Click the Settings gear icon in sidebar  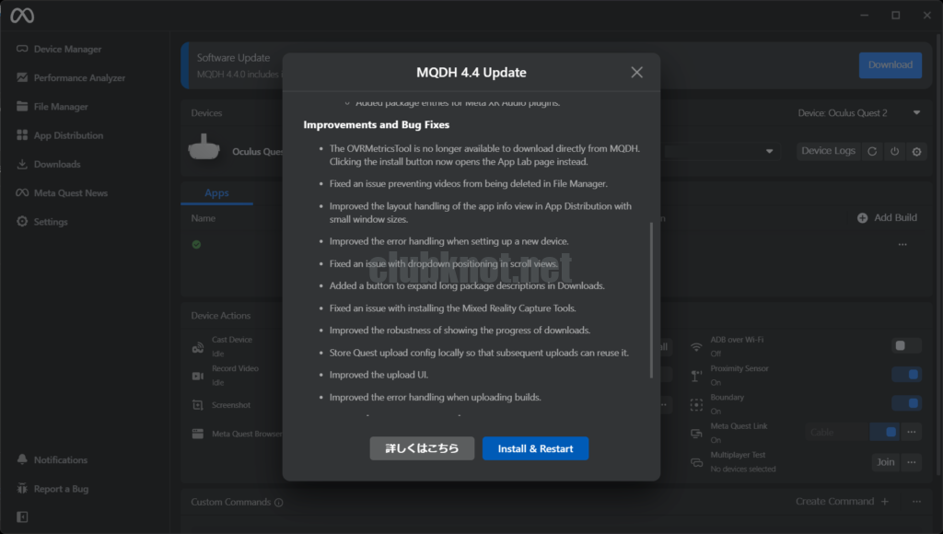point(23,222)
